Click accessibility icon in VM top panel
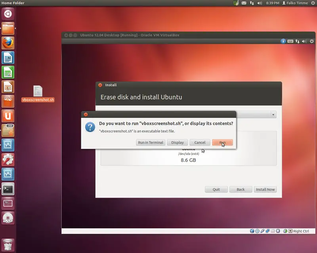 pos(283,42)
